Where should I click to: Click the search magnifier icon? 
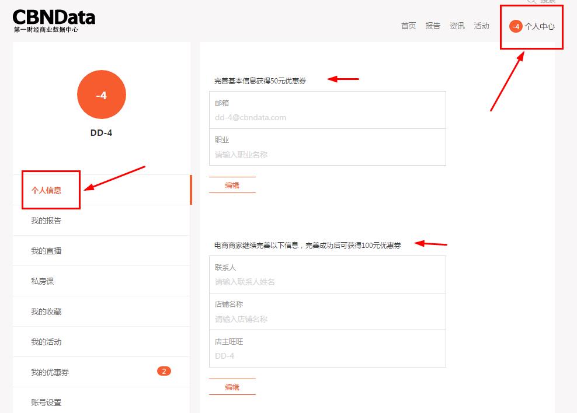click(x=531, y=2)
